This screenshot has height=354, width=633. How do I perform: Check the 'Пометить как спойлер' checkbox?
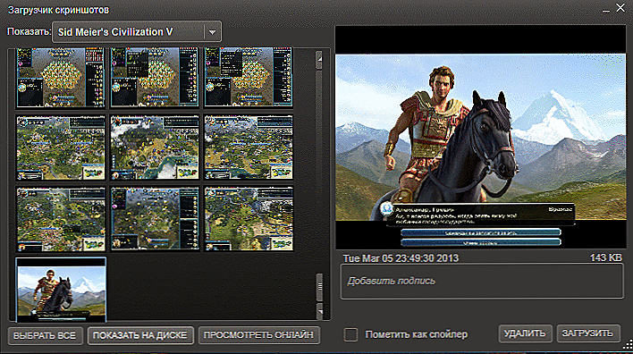pos(350,334)
